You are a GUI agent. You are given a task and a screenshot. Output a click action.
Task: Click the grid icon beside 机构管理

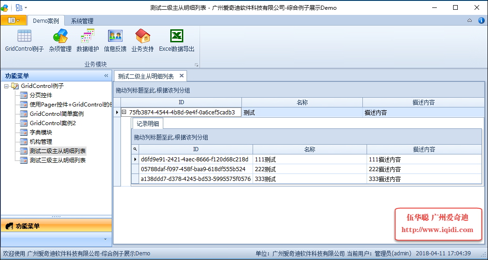click(x=24, y=142)
